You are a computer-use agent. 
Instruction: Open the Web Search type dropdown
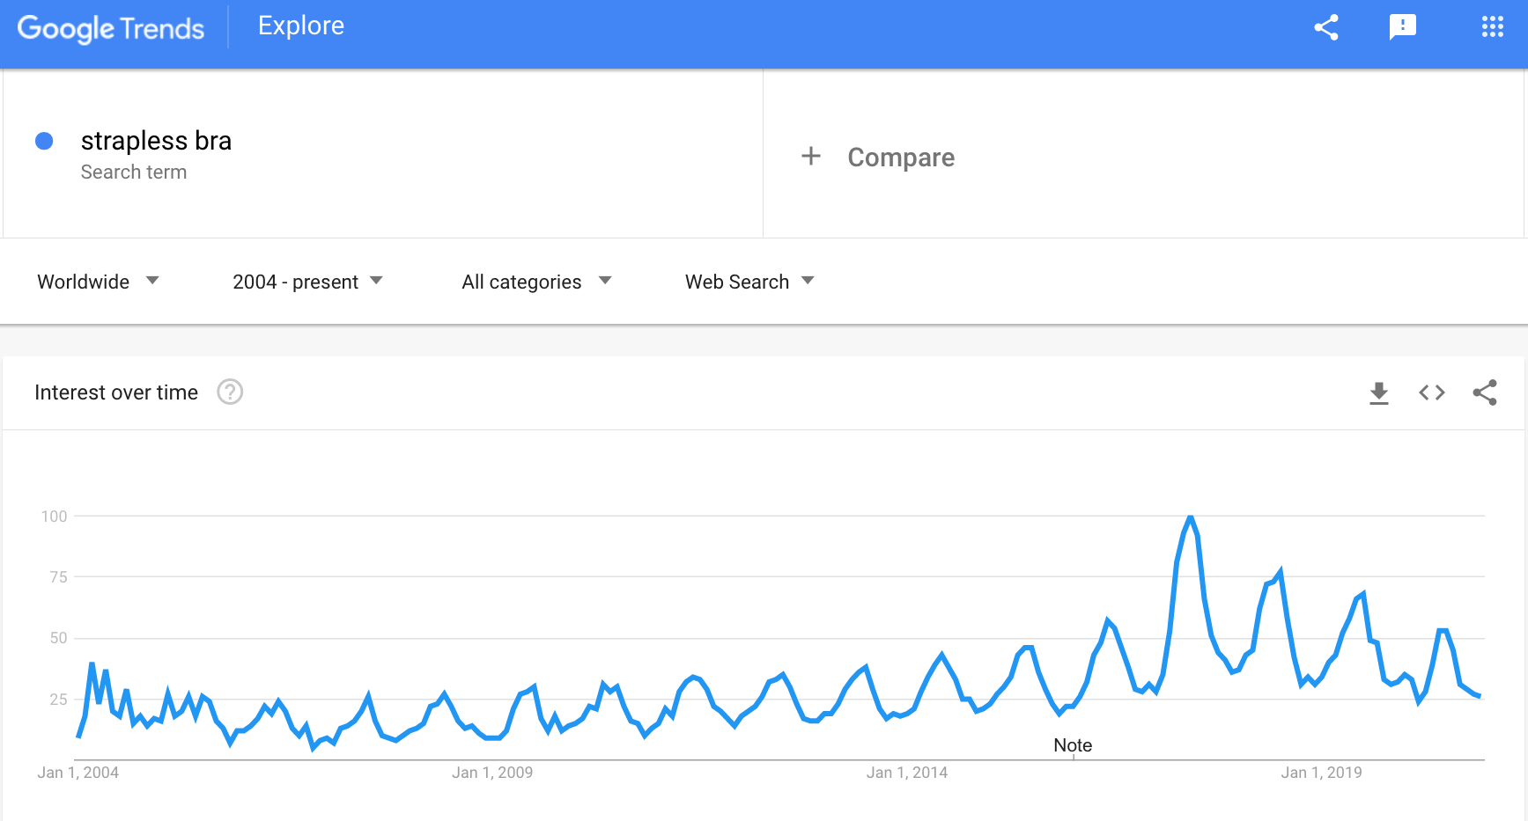point(749,282)
